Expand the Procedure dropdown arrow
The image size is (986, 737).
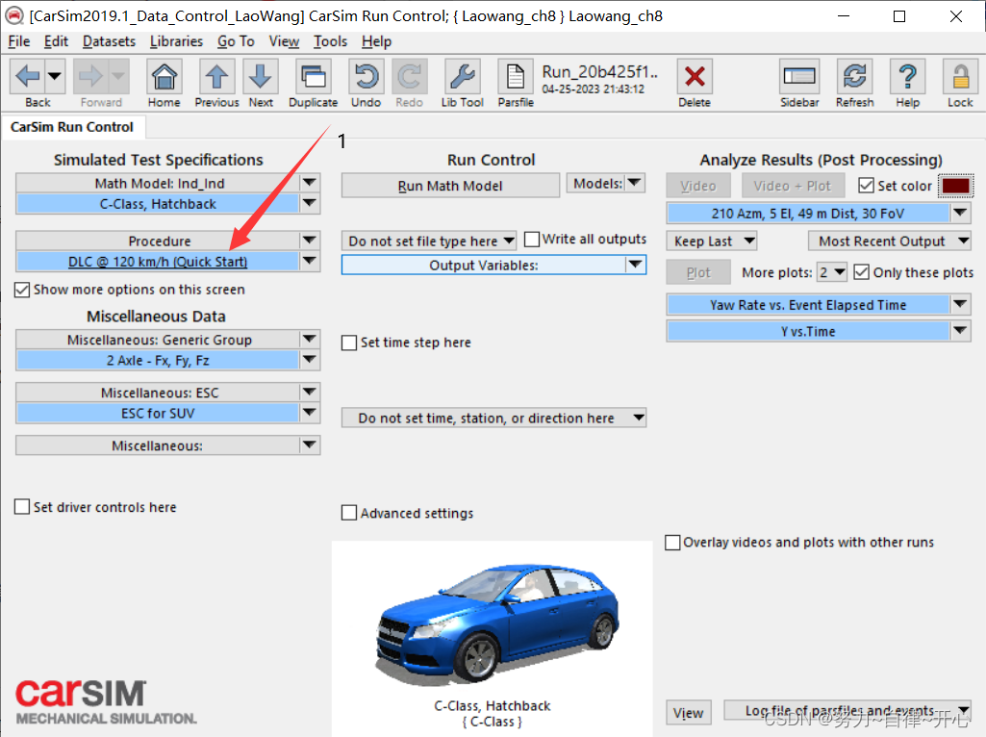[x=310, y=241]
